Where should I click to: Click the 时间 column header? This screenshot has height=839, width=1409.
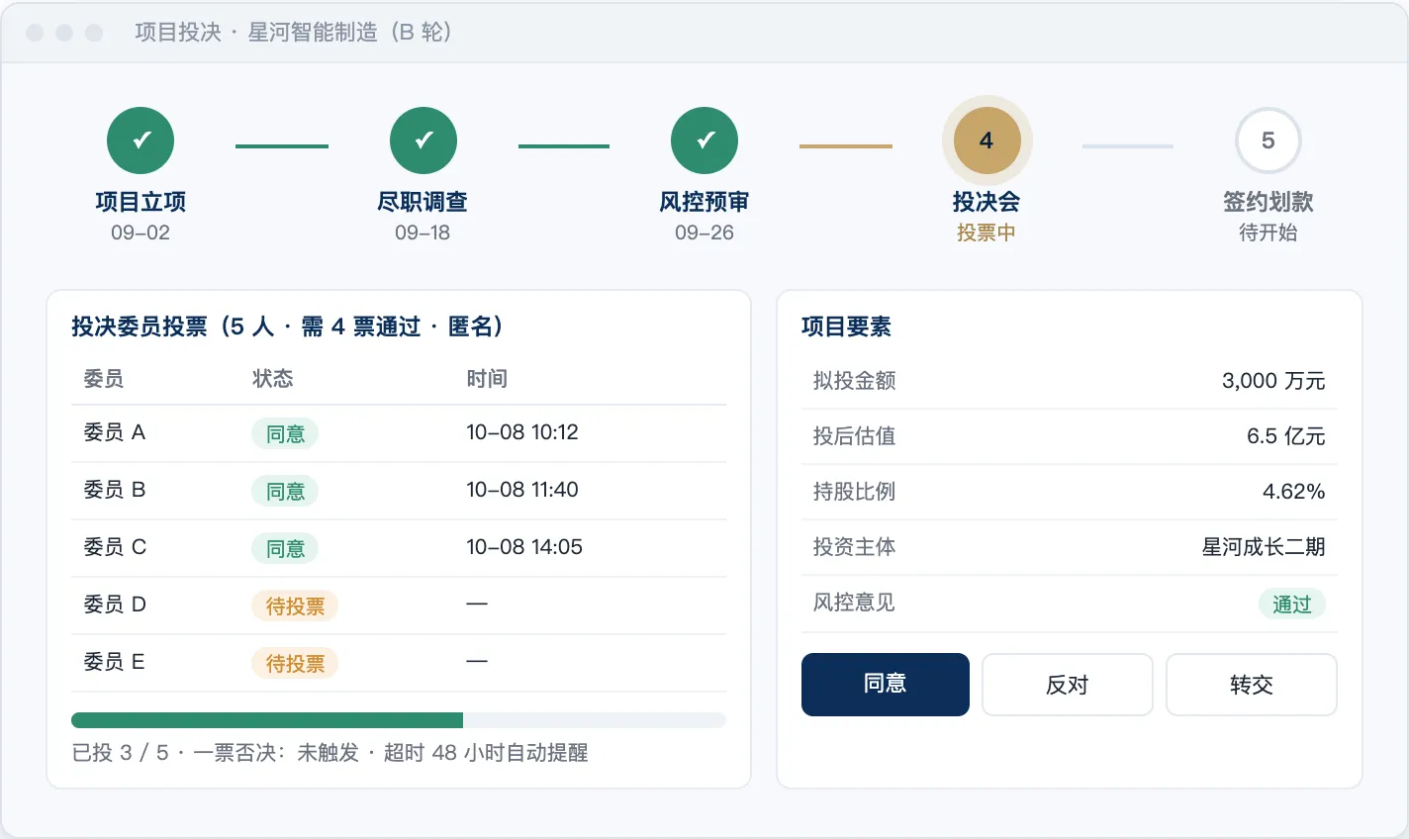pyautogui.click(x=487, y=378)
